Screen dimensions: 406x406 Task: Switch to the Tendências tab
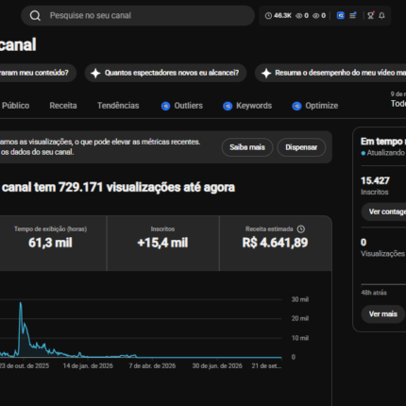tap(118, 106)
